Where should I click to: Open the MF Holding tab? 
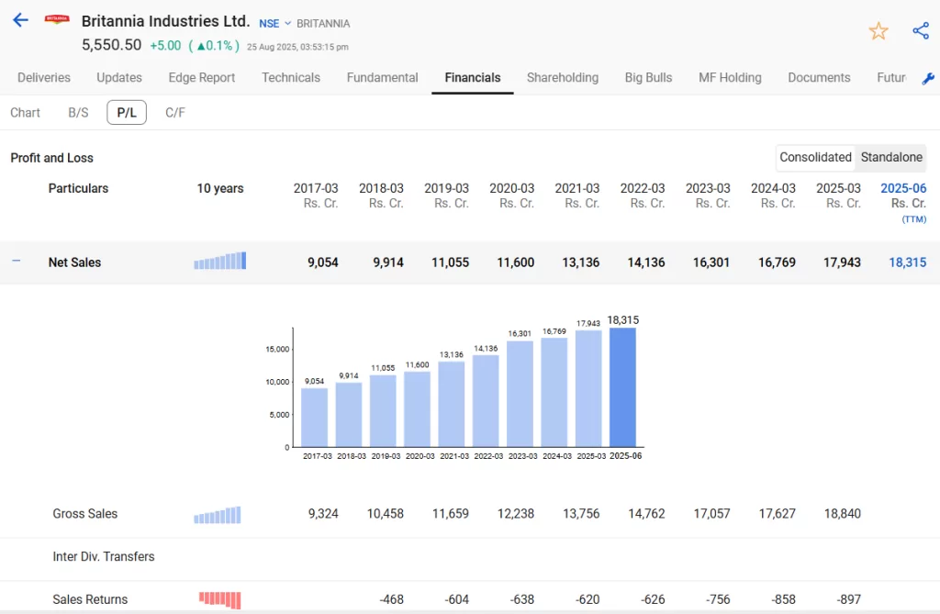click(730, 77)
